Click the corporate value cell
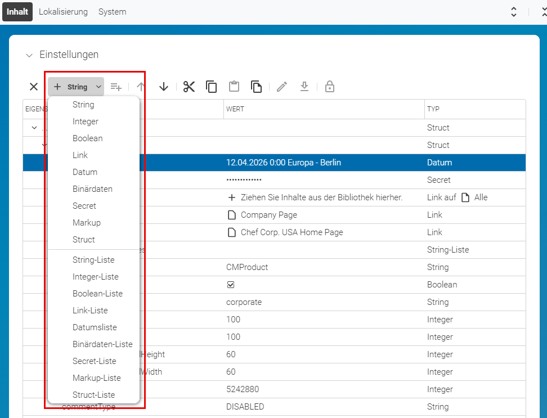Viewport: 547px width, 418px height. pos(324,302)
